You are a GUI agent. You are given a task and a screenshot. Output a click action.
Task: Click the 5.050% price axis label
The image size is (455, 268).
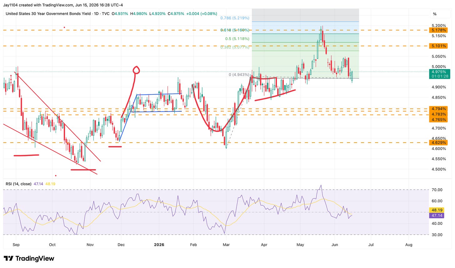[439, 57]
